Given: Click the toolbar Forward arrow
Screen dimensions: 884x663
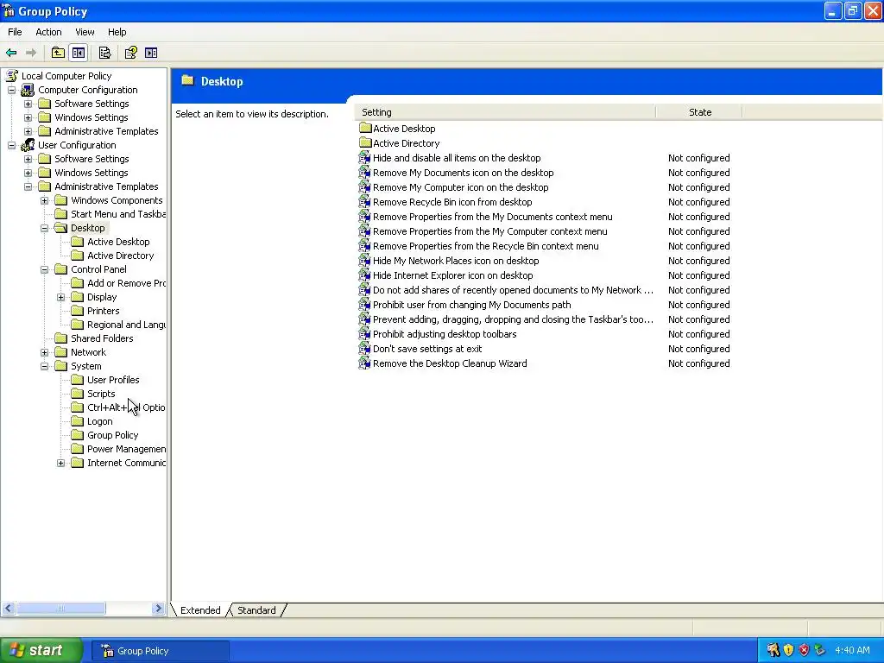Looking at the screenshot, I should tap(31, 53).
